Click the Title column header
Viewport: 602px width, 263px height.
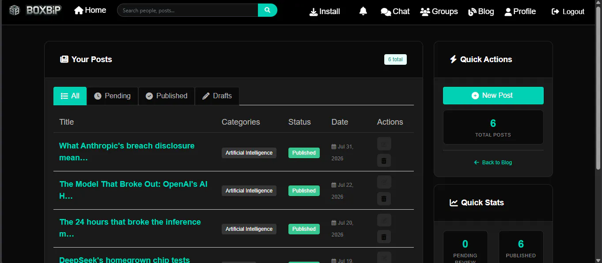pos(67,122)
